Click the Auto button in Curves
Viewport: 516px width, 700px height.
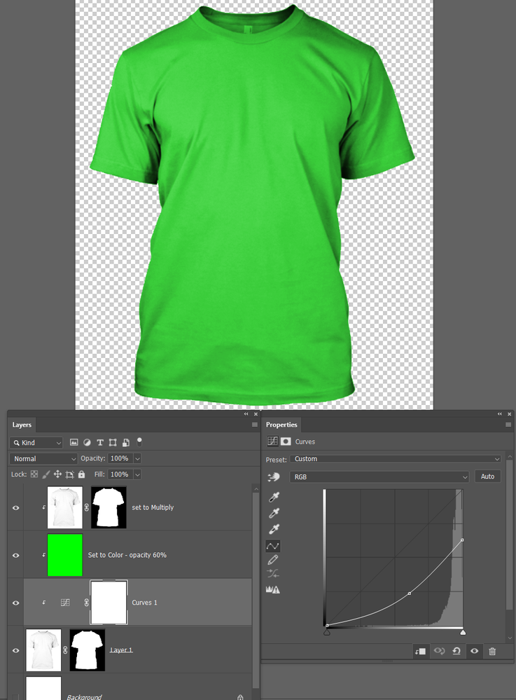487,476
